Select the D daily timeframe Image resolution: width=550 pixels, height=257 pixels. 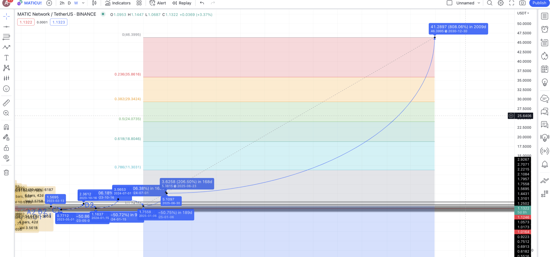point(69,3)
